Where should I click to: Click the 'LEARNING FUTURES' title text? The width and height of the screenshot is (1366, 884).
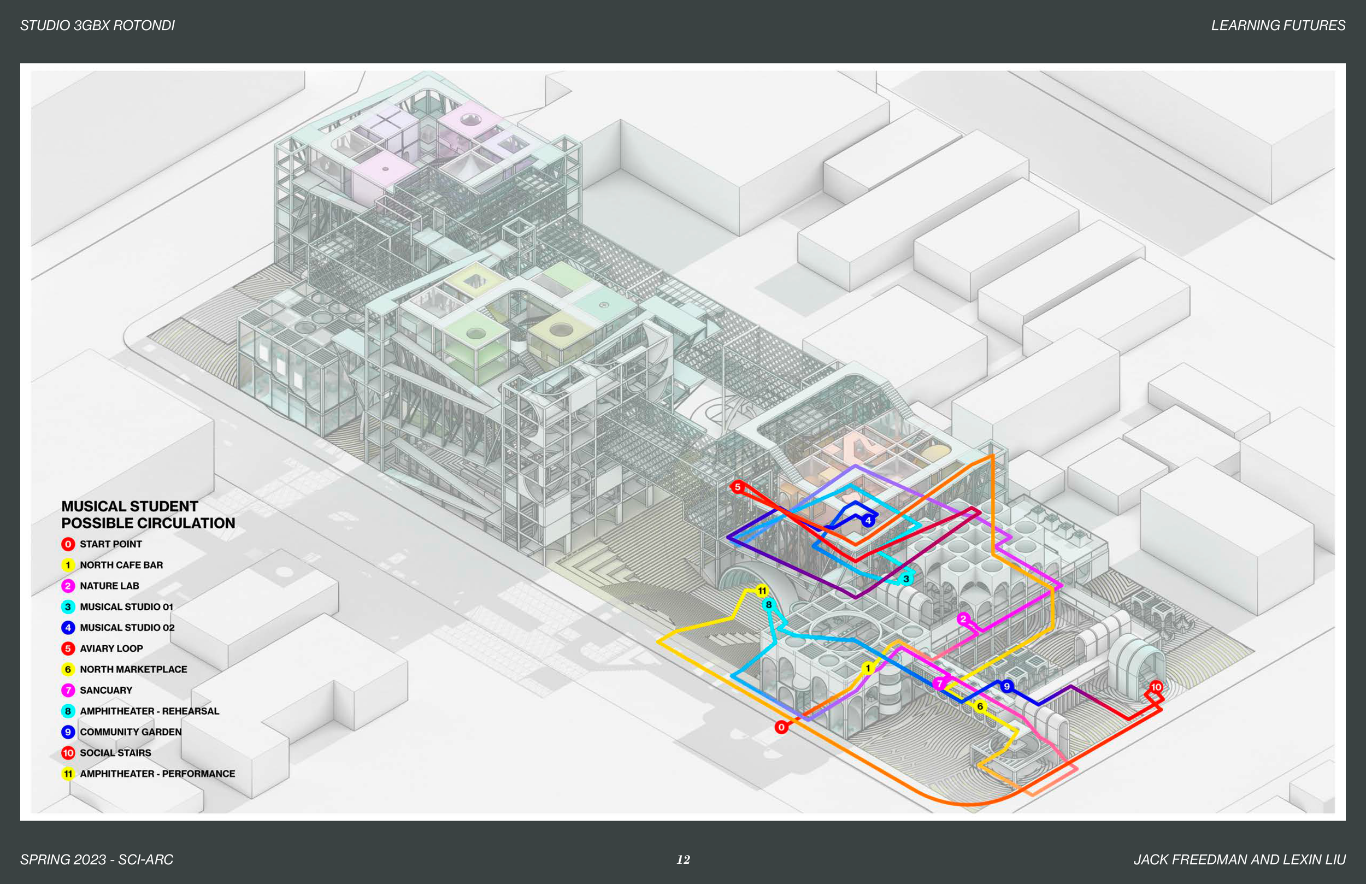[1277, 25]
